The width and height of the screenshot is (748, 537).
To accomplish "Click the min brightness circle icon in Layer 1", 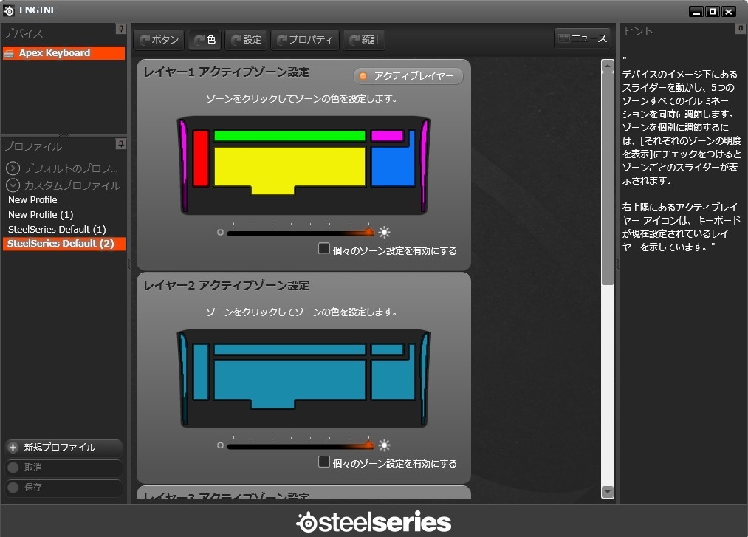I will [220, 233].
